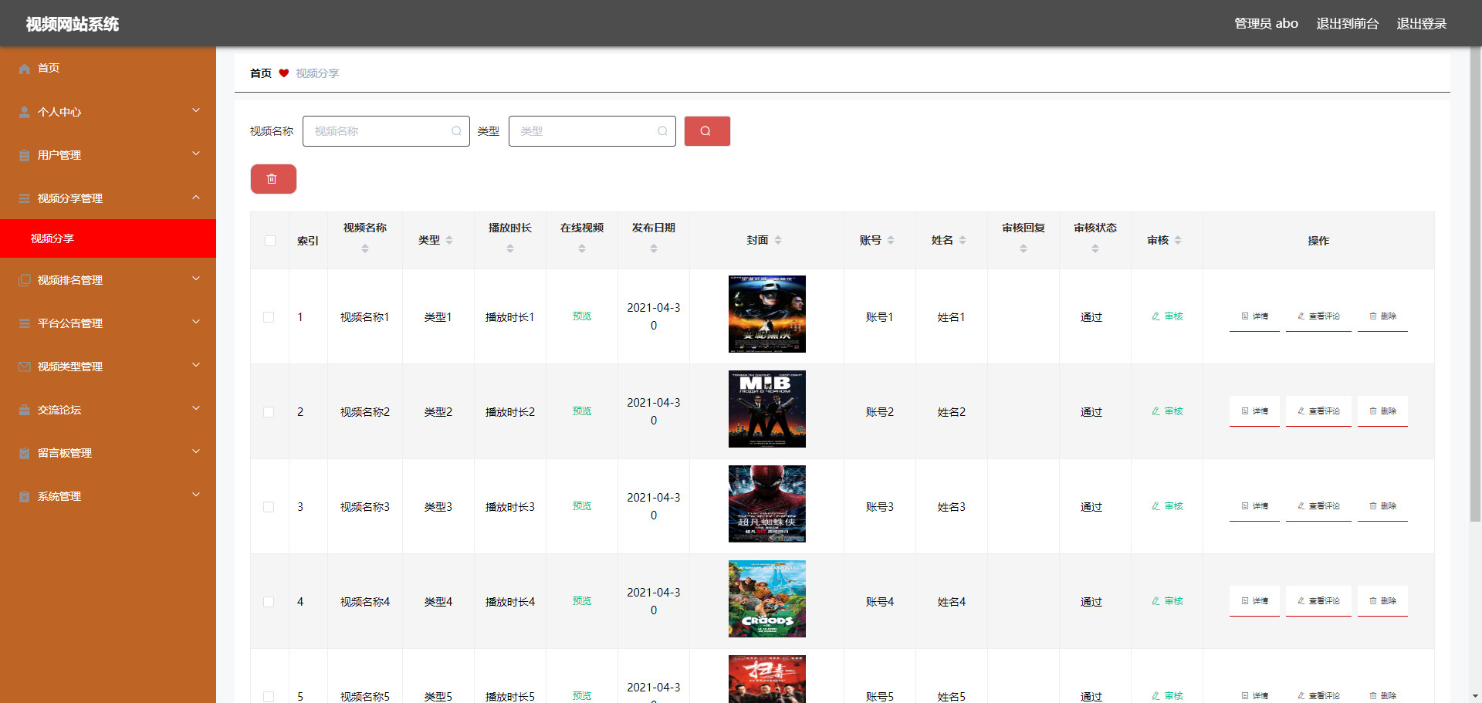The height and width of the screenshot is (703, 1482).
Task: Open 系统管理 menu item
Action: (x=108, y=496)
